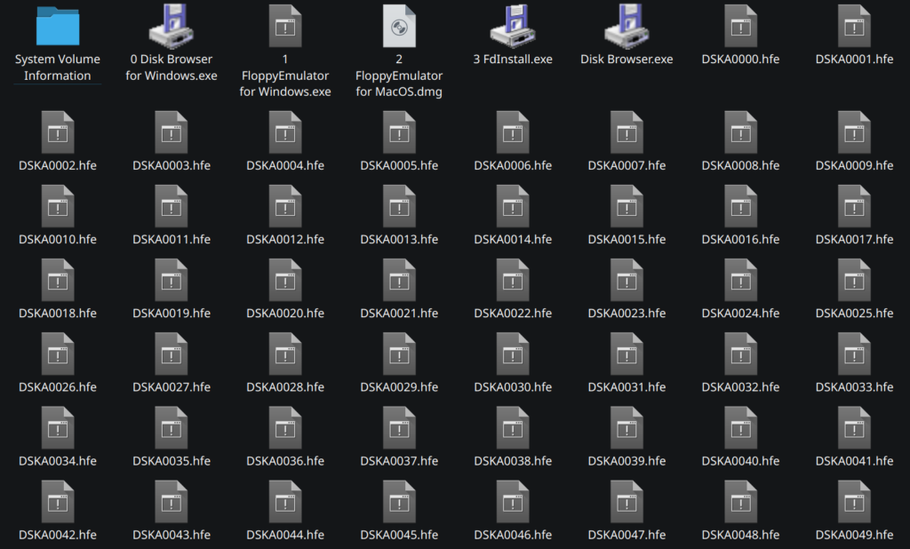Open DSKA0001.hfe disk image
910x549 pixels.
point(853,27)
